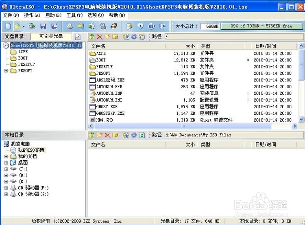Viewport: 305px width, 225px height.
Task: Click local list 日期/时间 column header
Action: [x=274, y=144]
